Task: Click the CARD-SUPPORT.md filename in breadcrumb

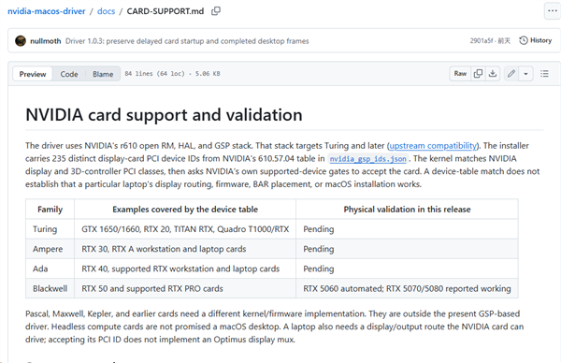Action: 165,11
